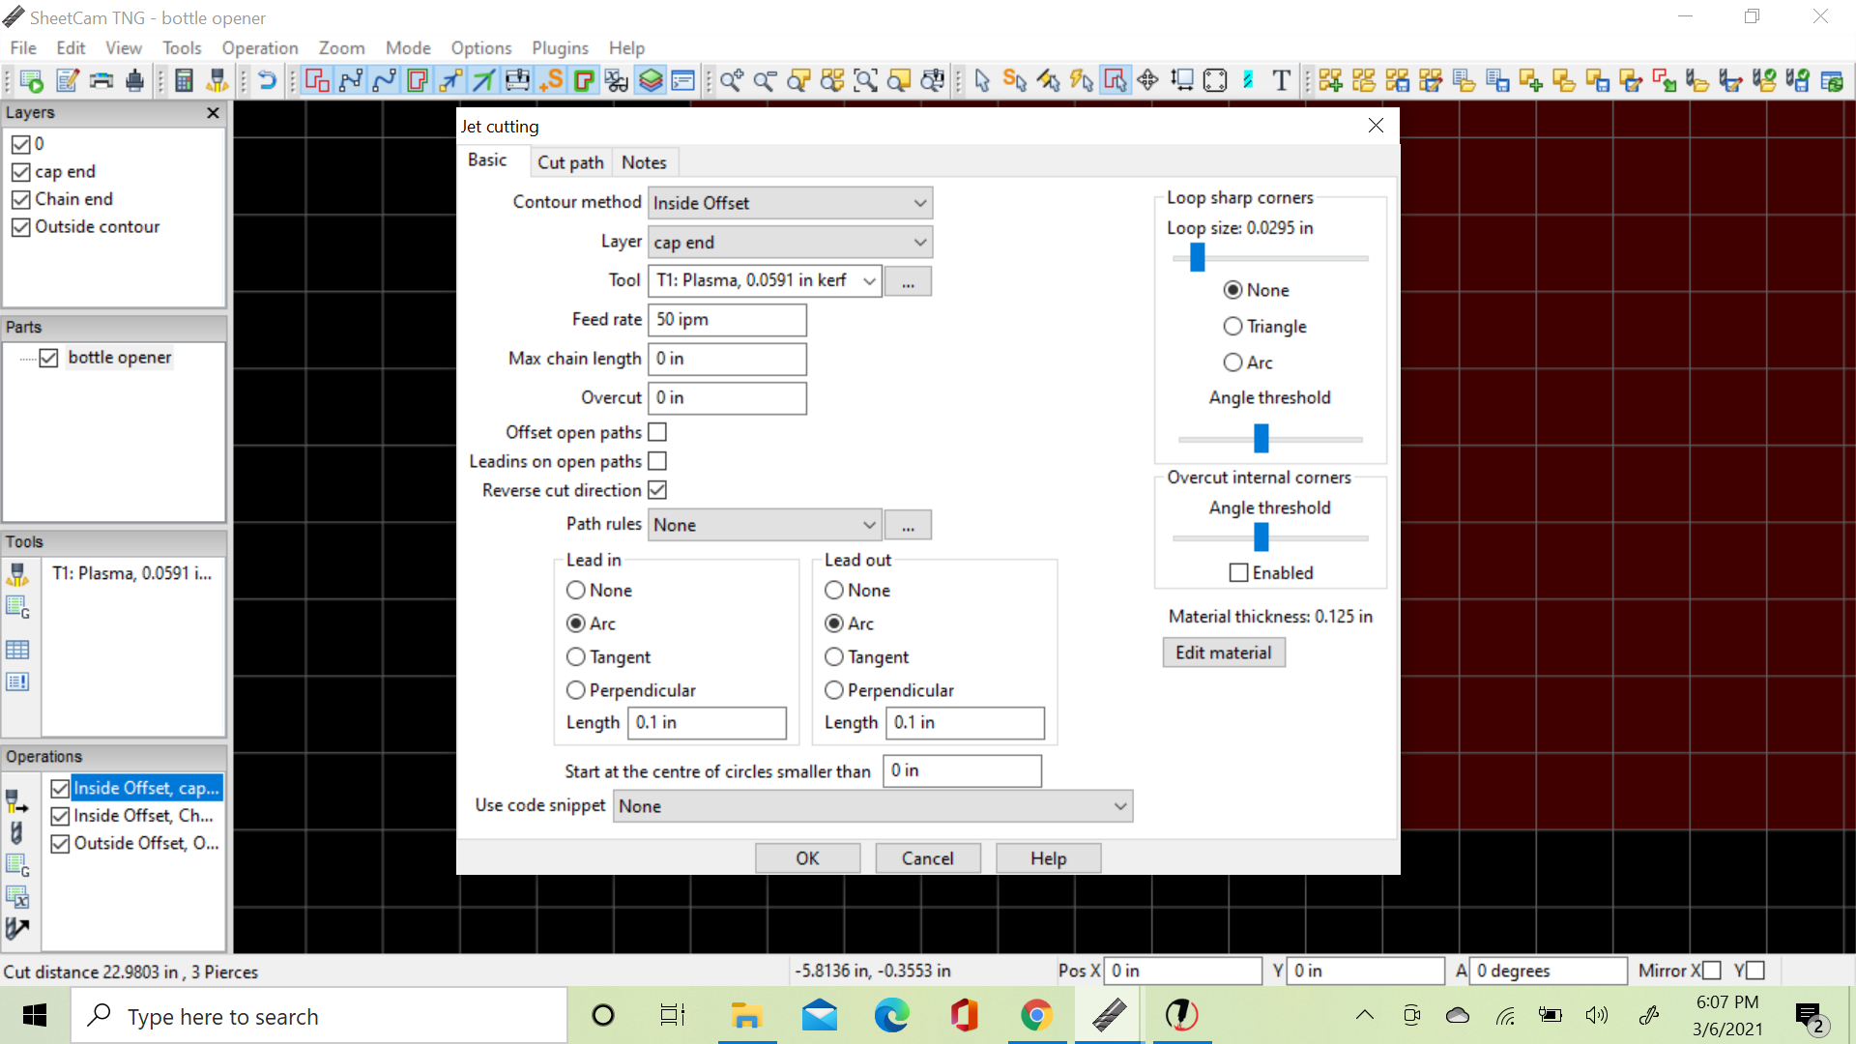
Task: Click Cancel in Jet cutting dialog
Action: (928, 858)
